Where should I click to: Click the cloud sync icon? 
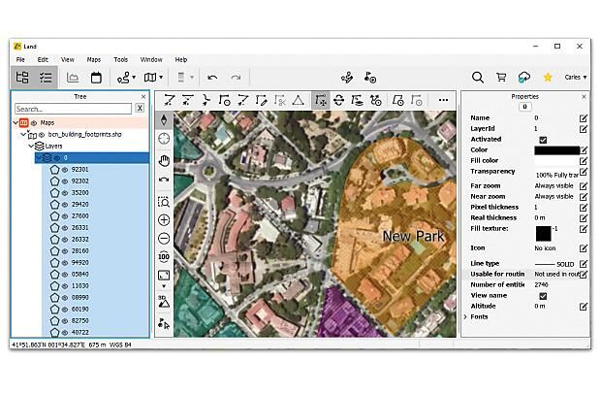(x=524, y=78)
